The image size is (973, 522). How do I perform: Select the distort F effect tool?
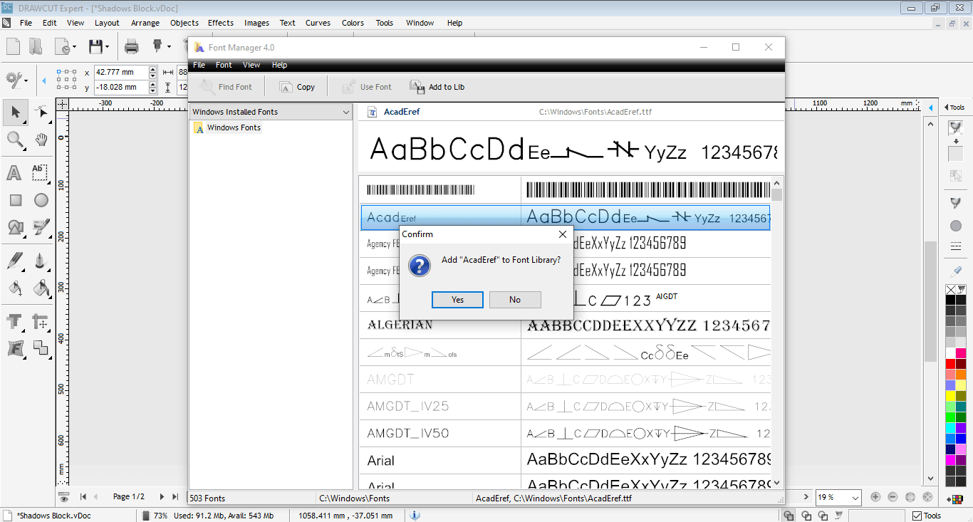[15, 348]
